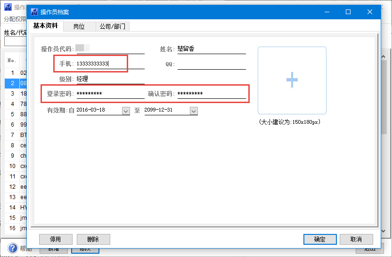This screenshot has height=257, width=392.
Task: Focus the 登录密码 password field
Action: 110,94
